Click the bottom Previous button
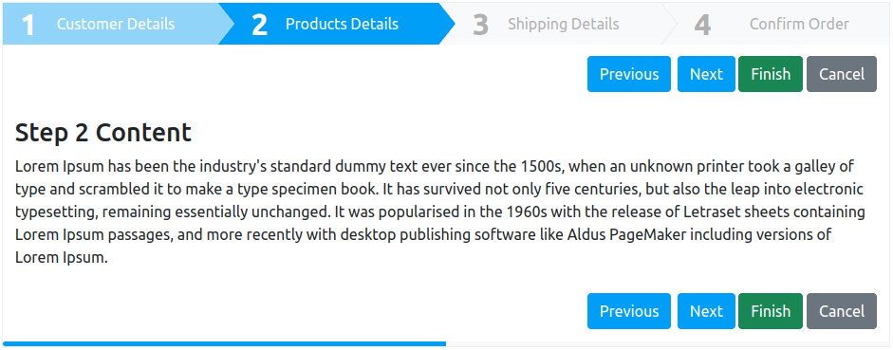The image size is (893, 350). [x=629, y=311]
